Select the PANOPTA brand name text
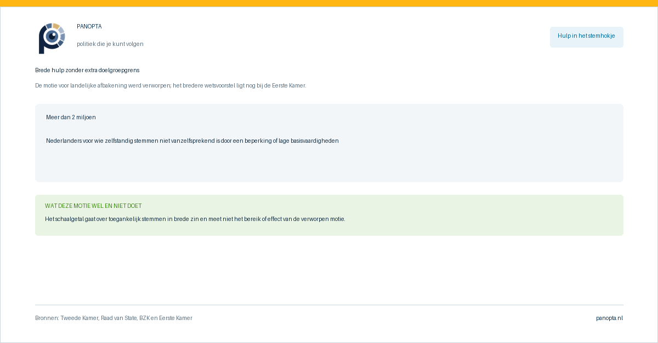This screenshot has height=343, width=658. click(89, 26)
